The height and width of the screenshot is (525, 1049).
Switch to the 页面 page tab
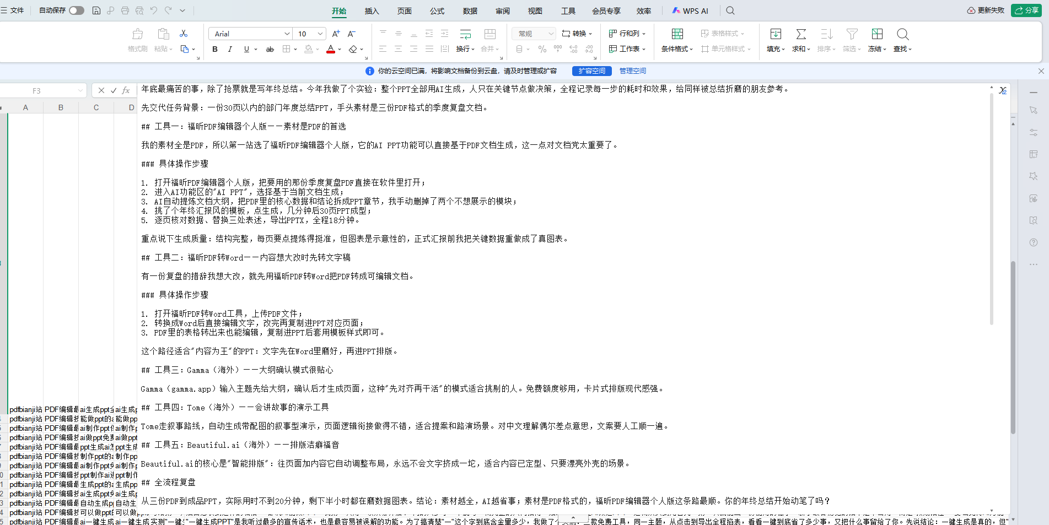coord(405,11)
